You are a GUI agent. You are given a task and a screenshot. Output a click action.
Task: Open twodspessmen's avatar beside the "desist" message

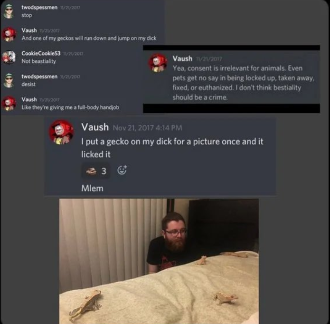point(9,80)
